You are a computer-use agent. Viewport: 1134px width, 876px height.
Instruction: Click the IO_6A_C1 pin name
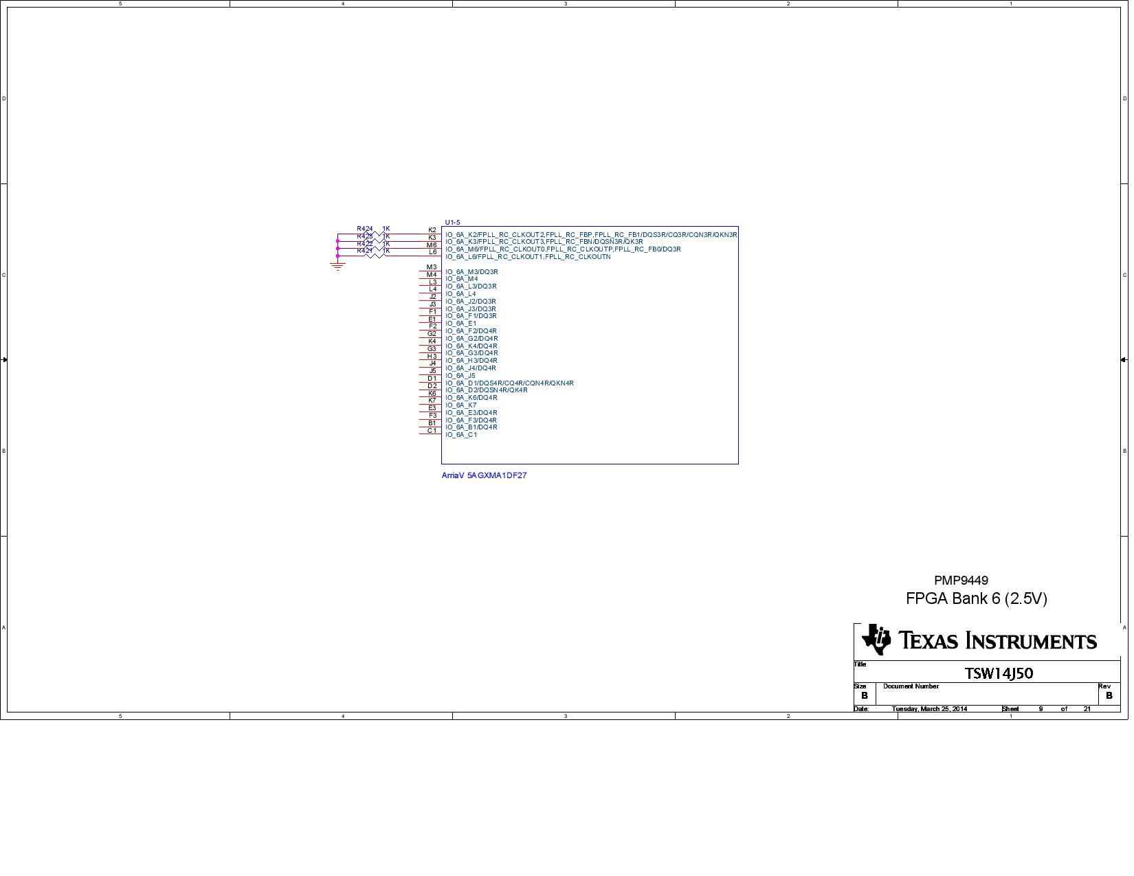pos(460,435)
